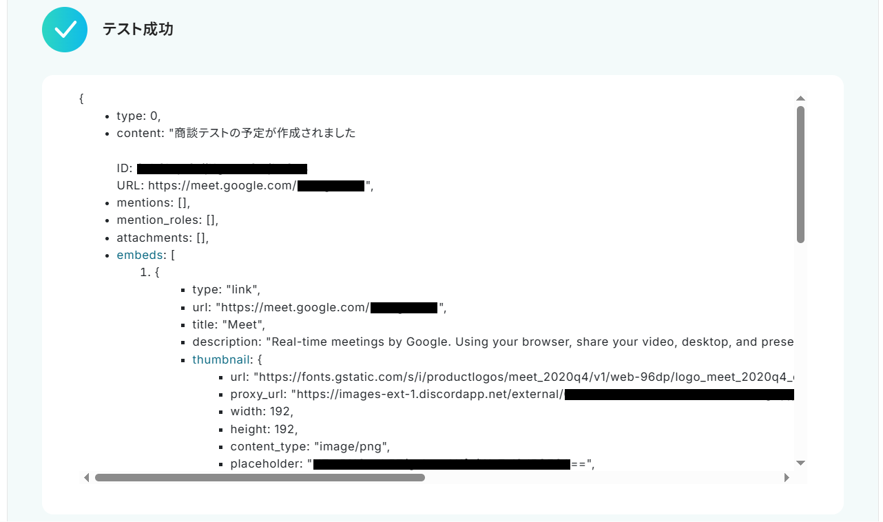The height and width of the screenshot is (522, 883).
Task: Click the horizontal scrollbar track right of the thumb
Action: (603, 477)
